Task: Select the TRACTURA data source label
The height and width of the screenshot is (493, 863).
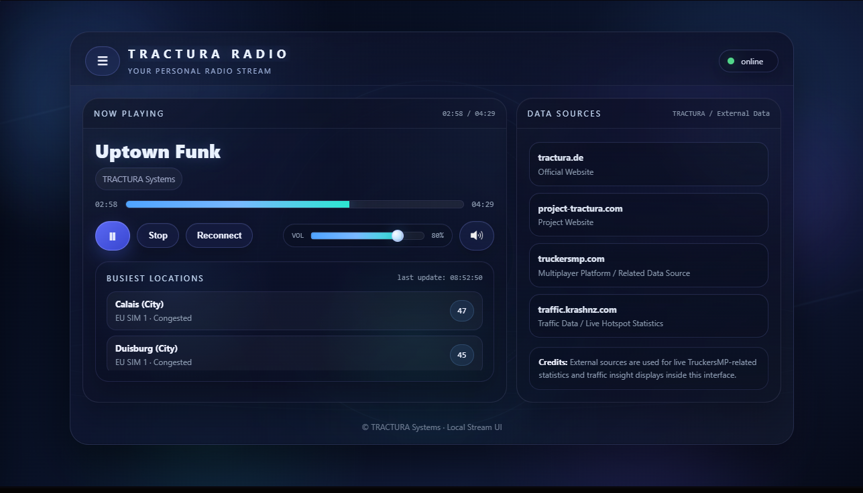Action: 689,113
